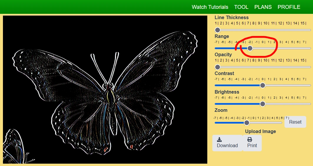Viewport: 313px width, 166px height.
Task: Click the Opacity slider handle
Action: pyautogui.click(x=218, y=67)
